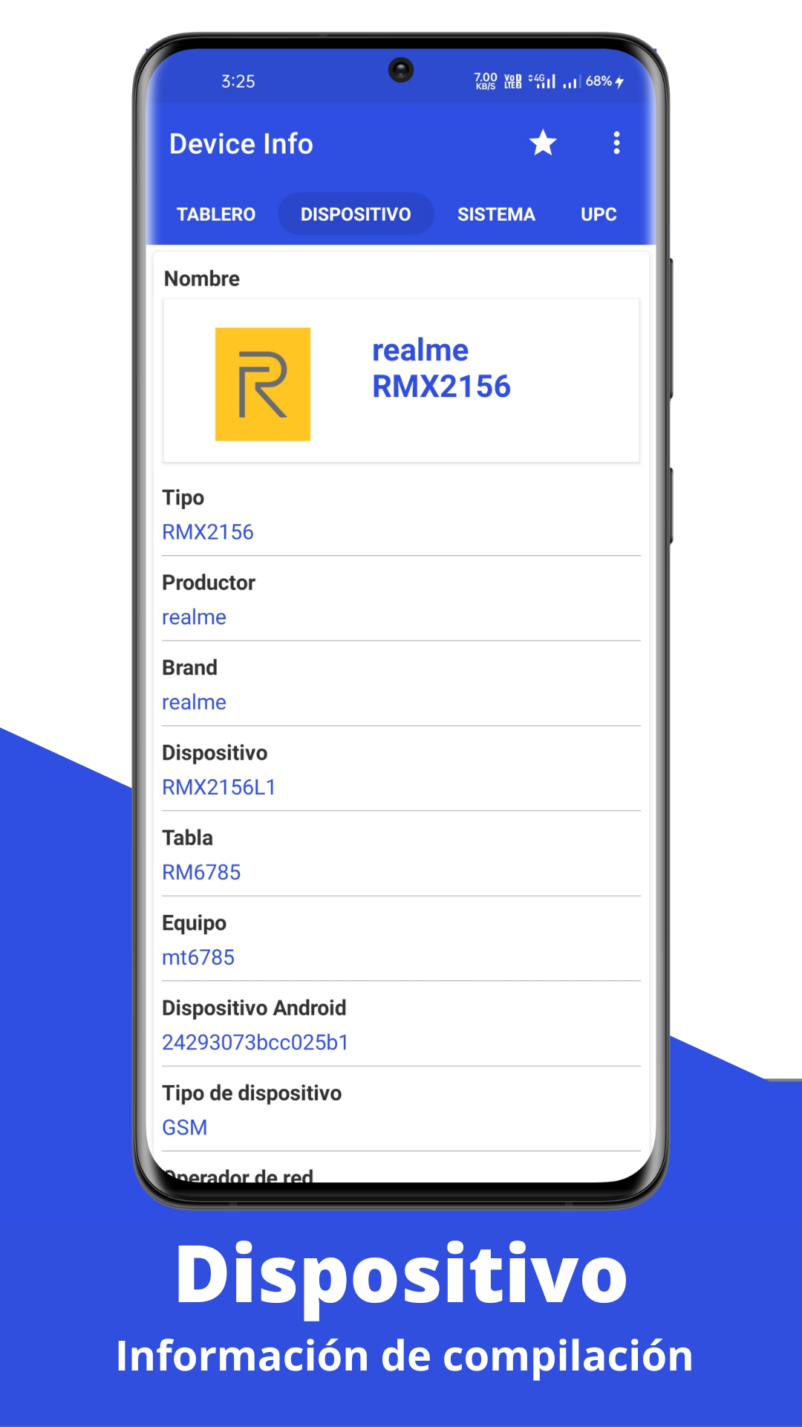The height and width of the screenshot is (1427, 802).
Task: Tap the Productor label
Action: click(x=209, y=583)
